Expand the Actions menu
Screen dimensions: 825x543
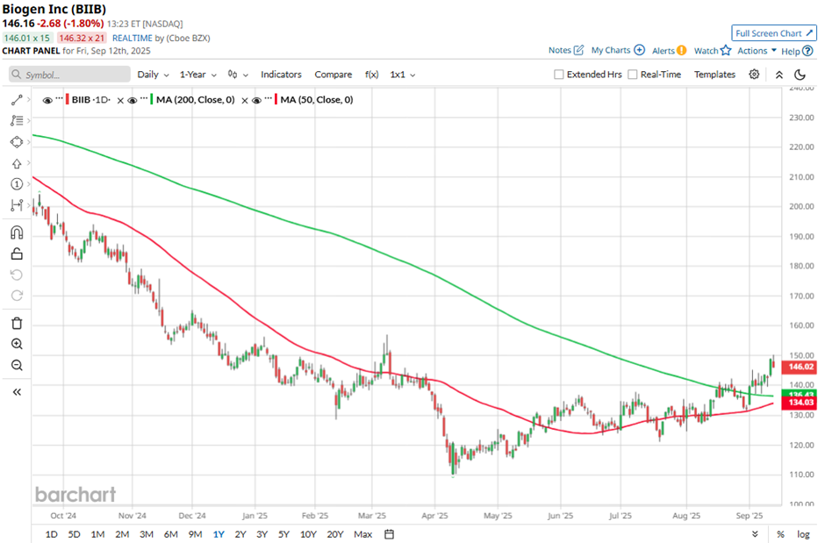click(757, 51)
